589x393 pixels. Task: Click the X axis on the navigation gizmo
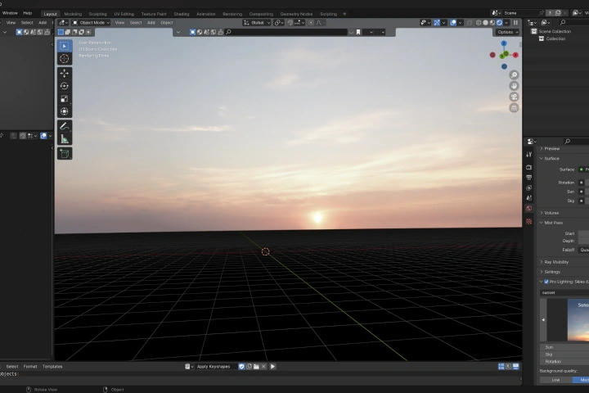[x=515, y=55]
